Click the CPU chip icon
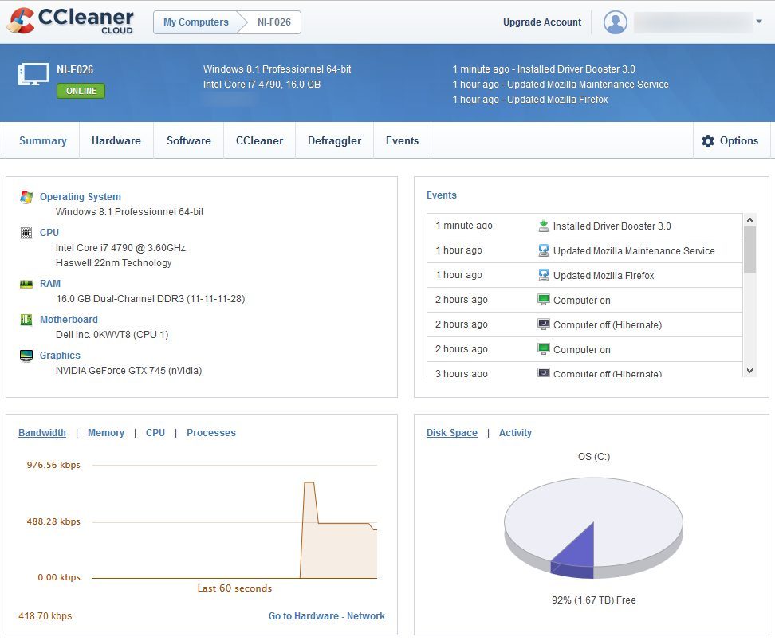775x641 pixels. [26, 233]
